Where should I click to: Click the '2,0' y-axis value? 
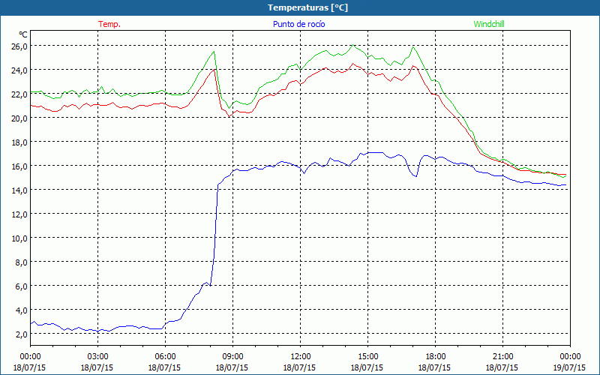pos(21,334)
